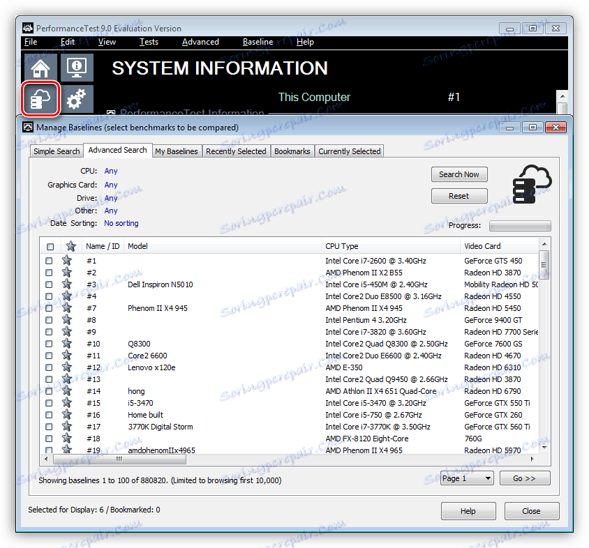
Task: Bookmark the Q8300 baseline star
Action: click(67, 344)
